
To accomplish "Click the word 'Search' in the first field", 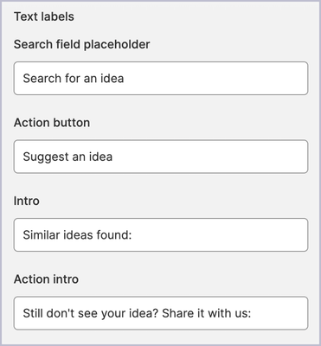I will click(42, 79).
